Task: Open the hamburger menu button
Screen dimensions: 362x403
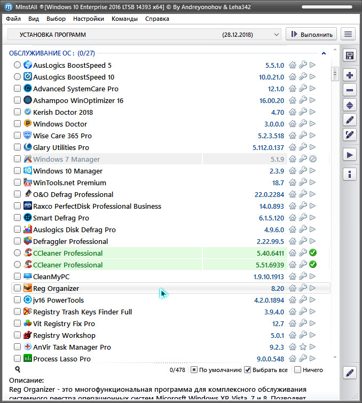Action: pos(348,34)
